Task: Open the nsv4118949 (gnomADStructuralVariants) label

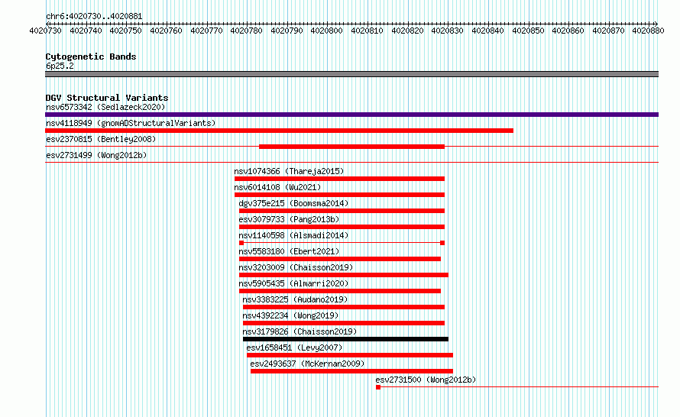Action: click(131, 123)
